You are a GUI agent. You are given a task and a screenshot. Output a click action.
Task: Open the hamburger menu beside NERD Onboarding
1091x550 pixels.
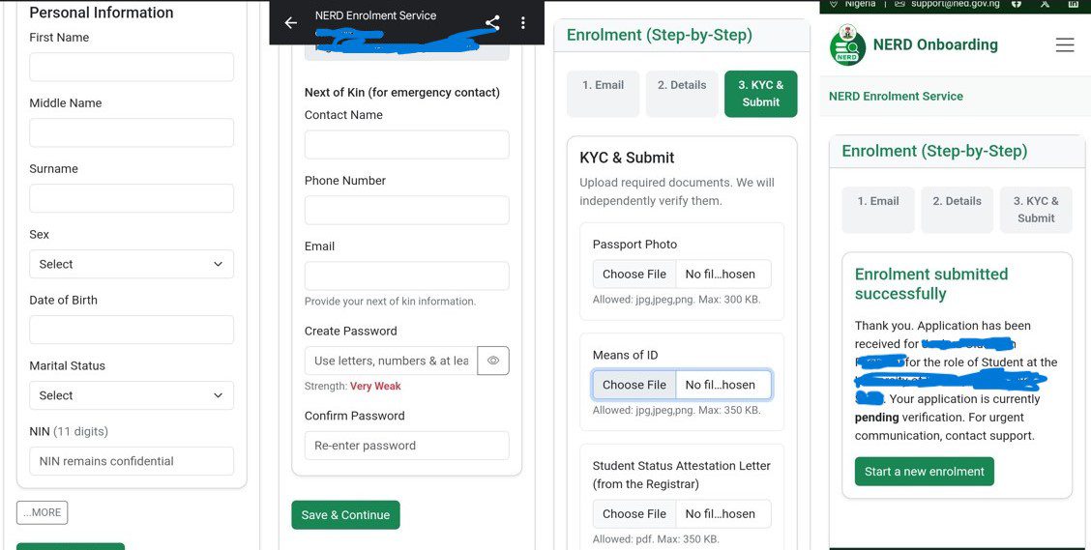click(x=1065, y=45)
